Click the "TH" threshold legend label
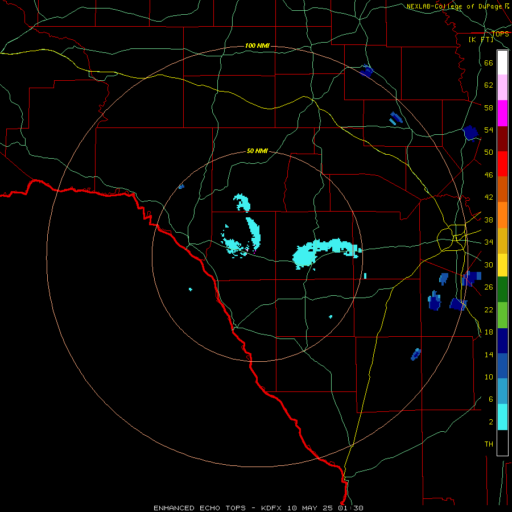Image resolution: width=512 pixels, height=512 pixels. pos(489,444)
